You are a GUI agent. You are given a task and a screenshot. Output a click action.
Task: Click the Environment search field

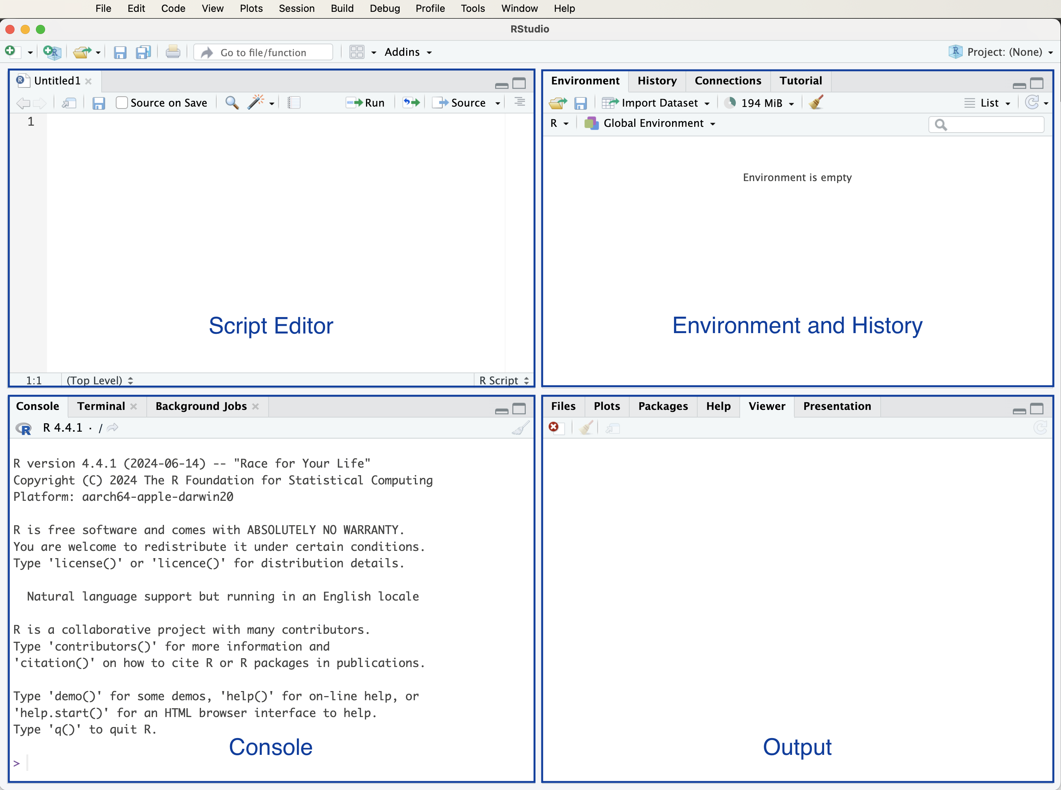tap(986, 124)
